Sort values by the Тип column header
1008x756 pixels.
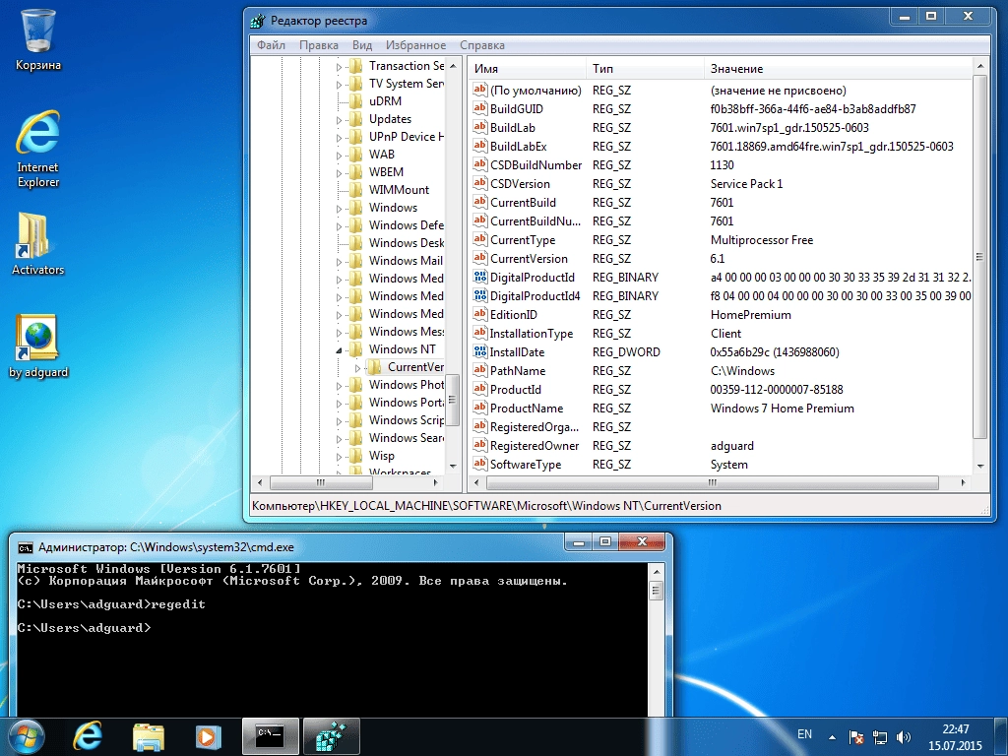645,68
